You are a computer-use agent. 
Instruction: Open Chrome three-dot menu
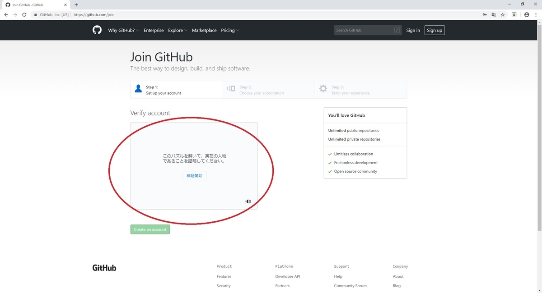pyautogui.click(x=536, y=14)
